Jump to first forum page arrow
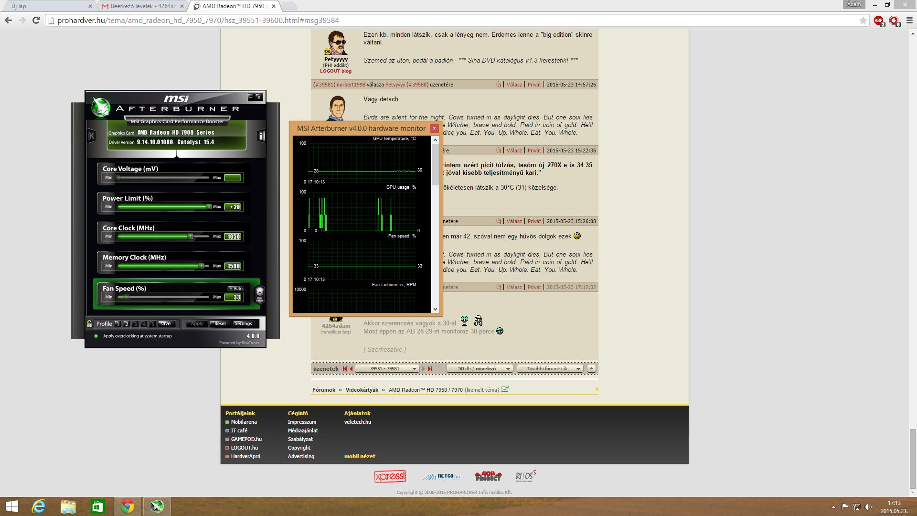 344,369
